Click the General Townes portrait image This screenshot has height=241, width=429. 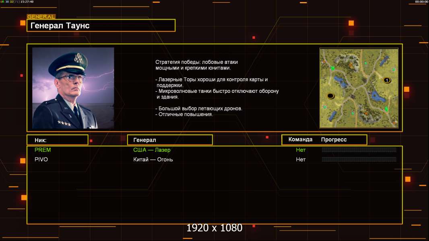[73, 88]
